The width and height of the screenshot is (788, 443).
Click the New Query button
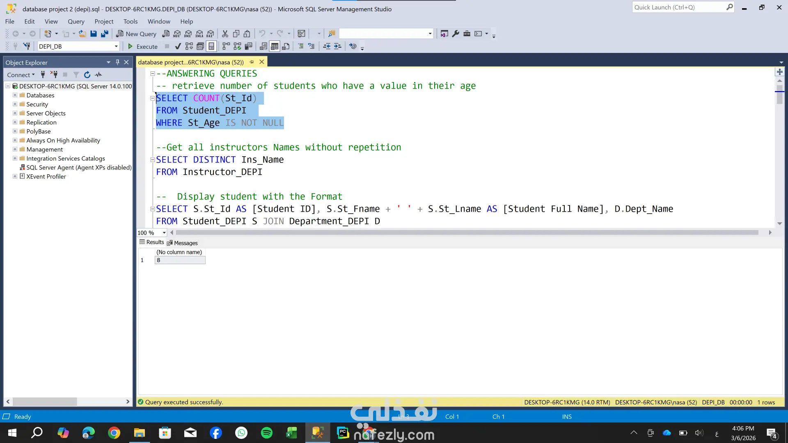(x=136, y=34)
